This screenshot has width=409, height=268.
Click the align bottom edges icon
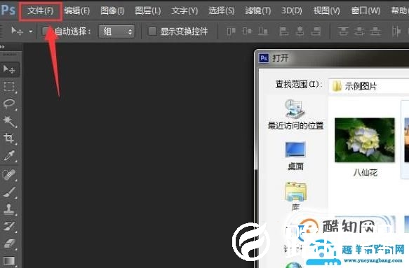263,31
